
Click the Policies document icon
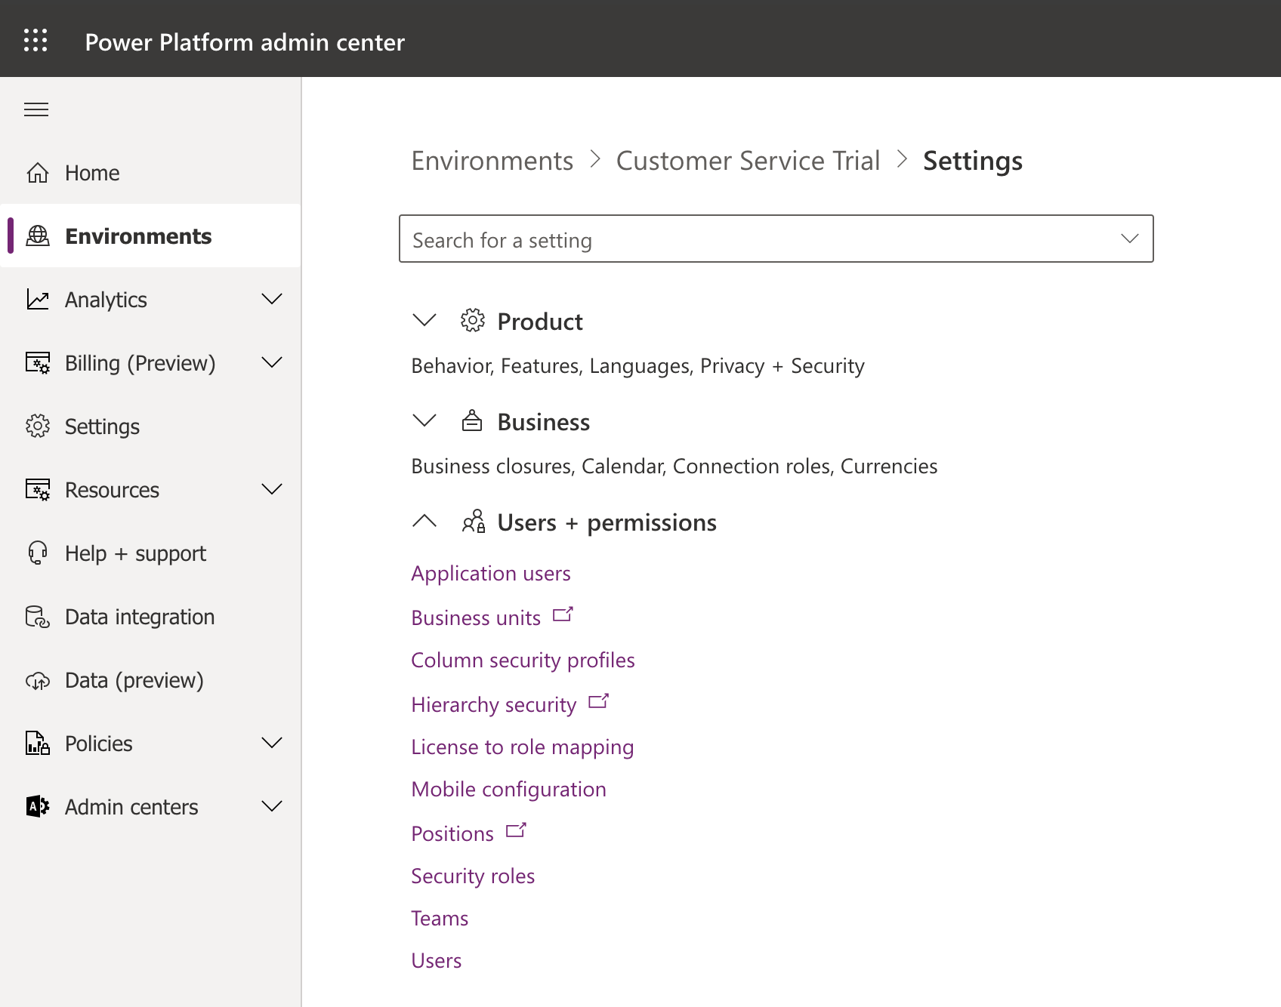click(x=38, y=744)
